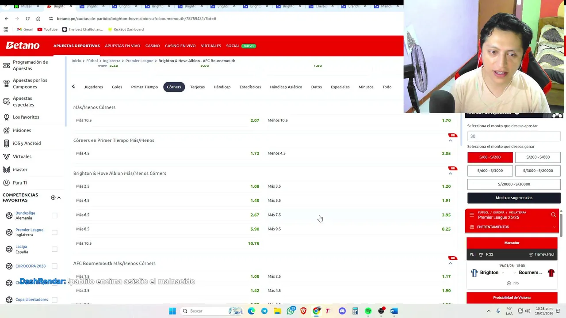Collapse Córners en Primer Tiempo Más/Menos market
Viewport: 566px width, 318px height.
(450, 140)
